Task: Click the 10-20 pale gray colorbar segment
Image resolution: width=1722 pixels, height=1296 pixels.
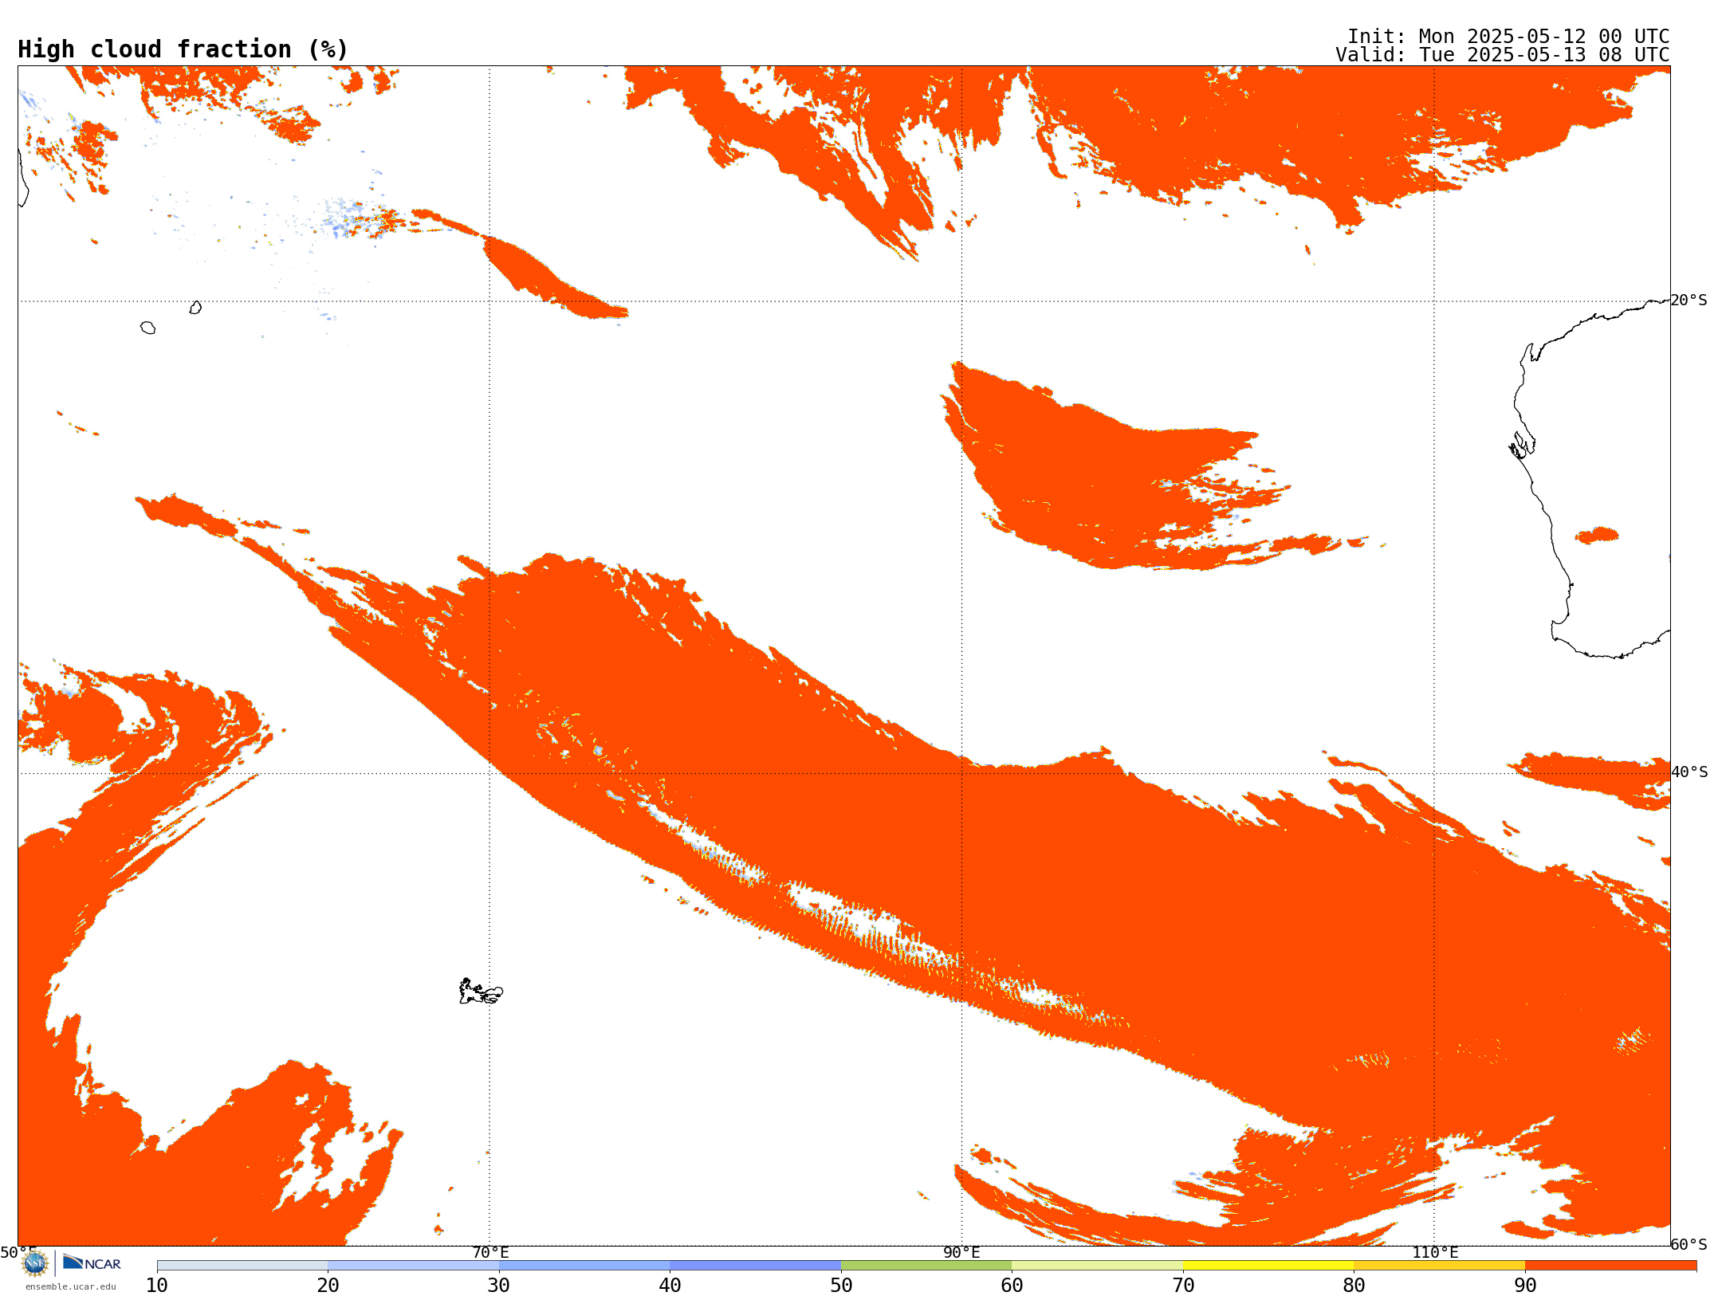Action: (242, 1266)
